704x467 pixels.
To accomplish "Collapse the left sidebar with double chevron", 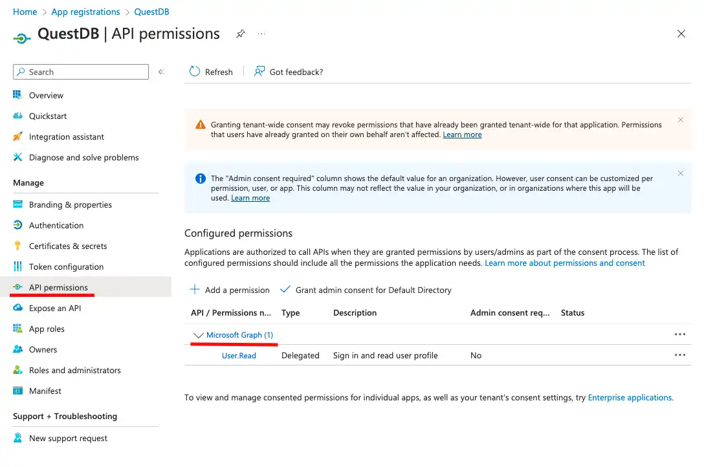I will point(161,72).
